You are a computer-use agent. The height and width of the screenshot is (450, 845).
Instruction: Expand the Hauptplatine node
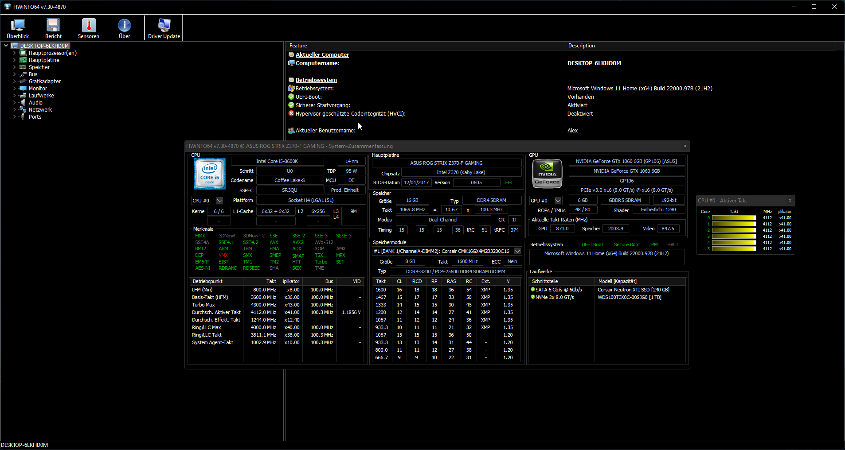(14, 60)
